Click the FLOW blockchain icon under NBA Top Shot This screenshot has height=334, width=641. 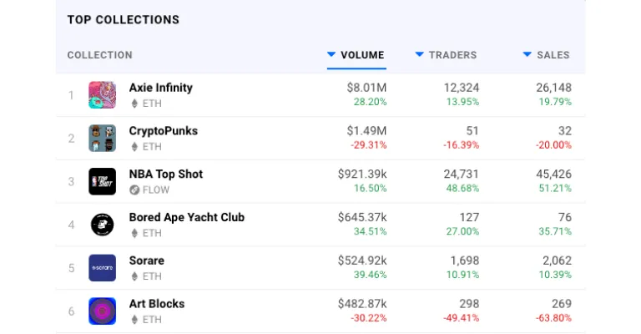point(134,190)
